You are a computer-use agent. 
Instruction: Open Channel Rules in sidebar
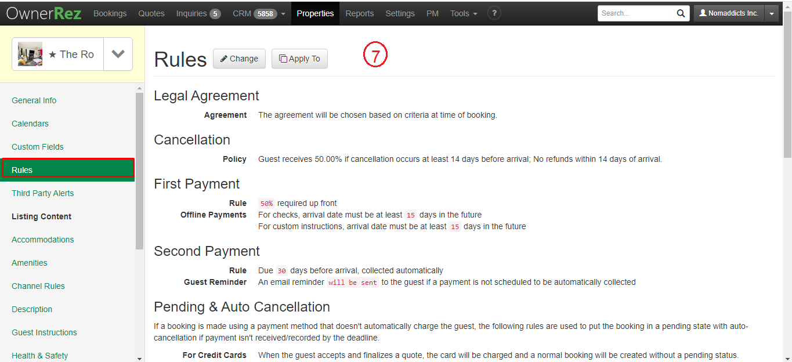pos(38,286)
